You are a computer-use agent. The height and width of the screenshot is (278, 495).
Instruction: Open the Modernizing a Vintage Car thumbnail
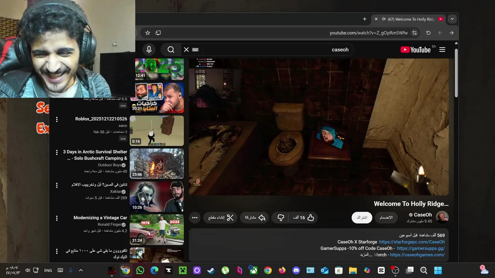[x=157, y=230]
